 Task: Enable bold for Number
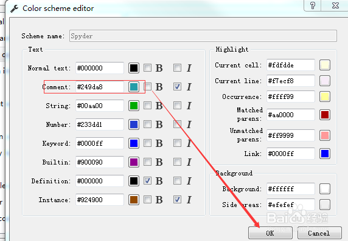pos(147,124)
